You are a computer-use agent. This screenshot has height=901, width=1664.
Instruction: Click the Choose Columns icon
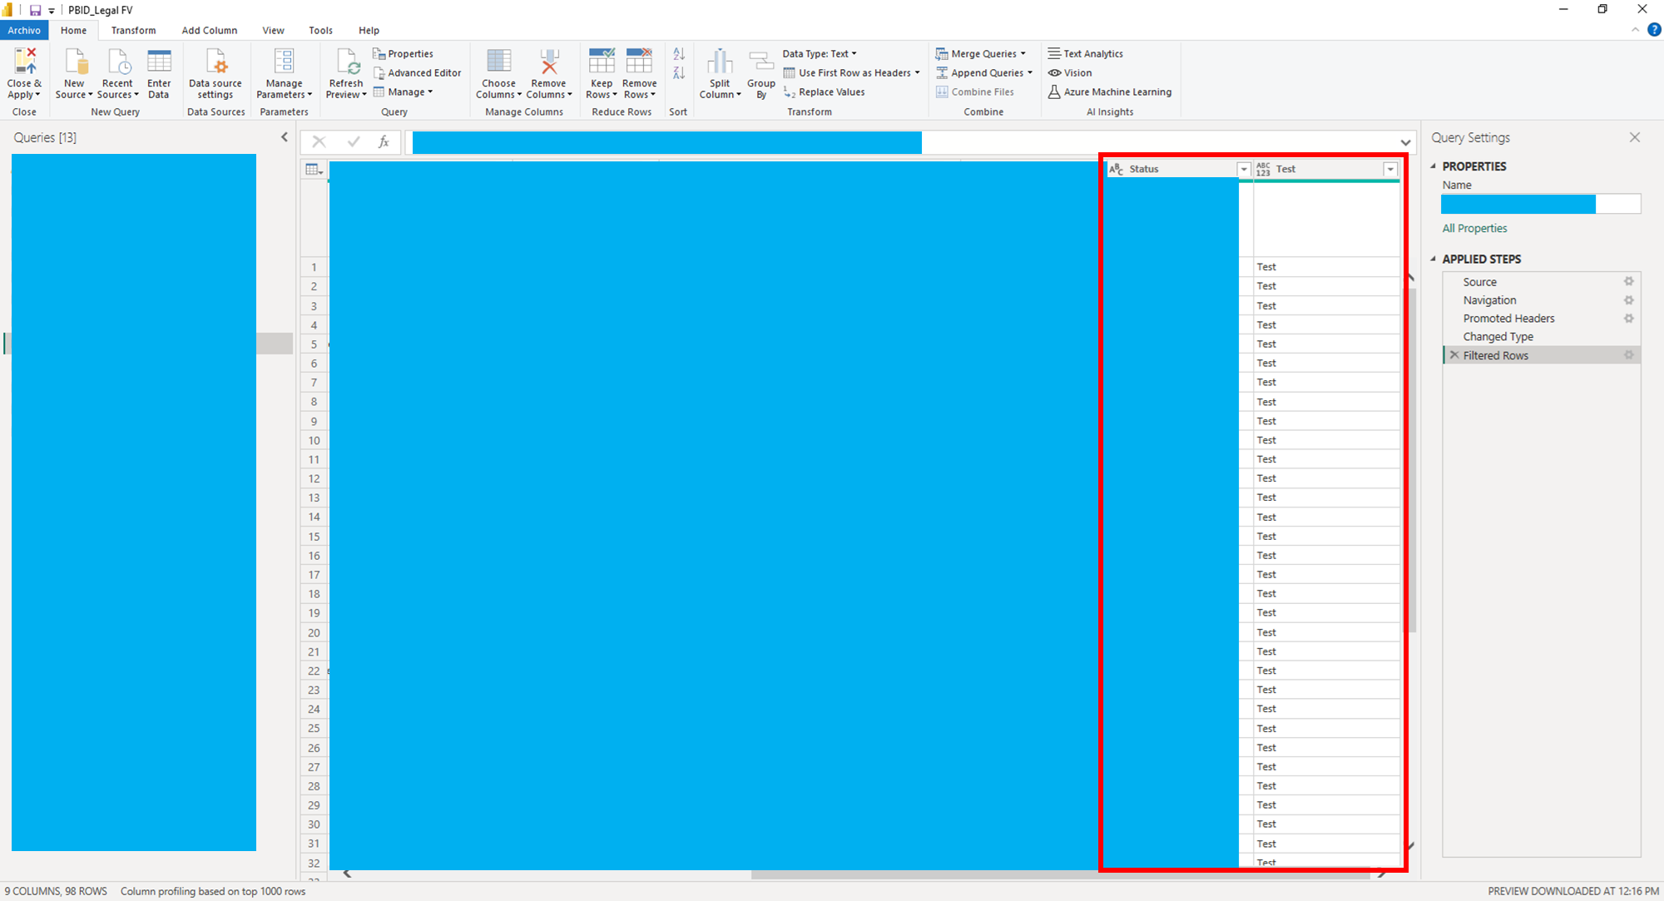click(x=498, y=62)
